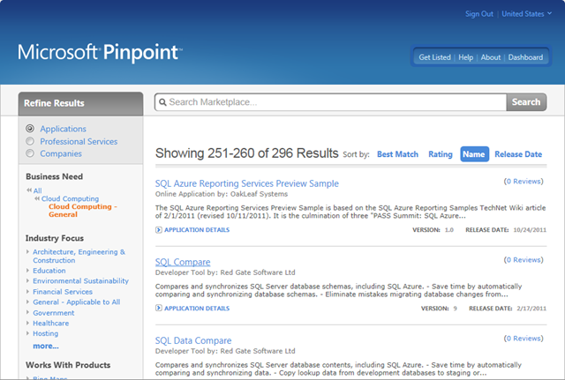Click the magnifier icon in search box
Viewport: 565px width, 380px height.
point(162,102)
